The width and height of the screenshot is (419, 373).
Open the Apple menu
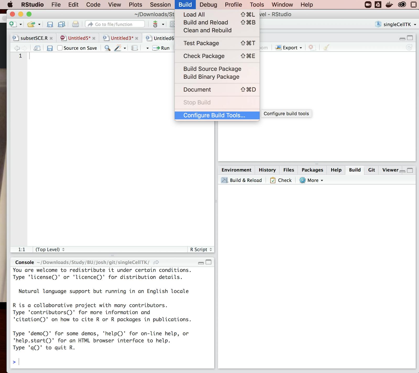point(10,4)
